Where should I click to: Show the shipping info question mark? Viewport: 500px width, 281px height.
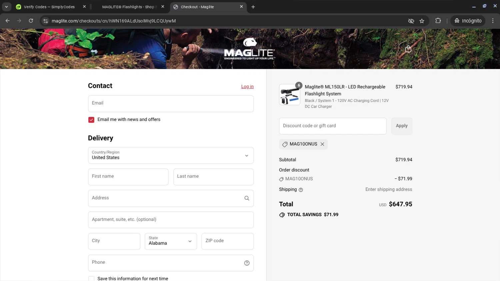click(x=301, y=190)
